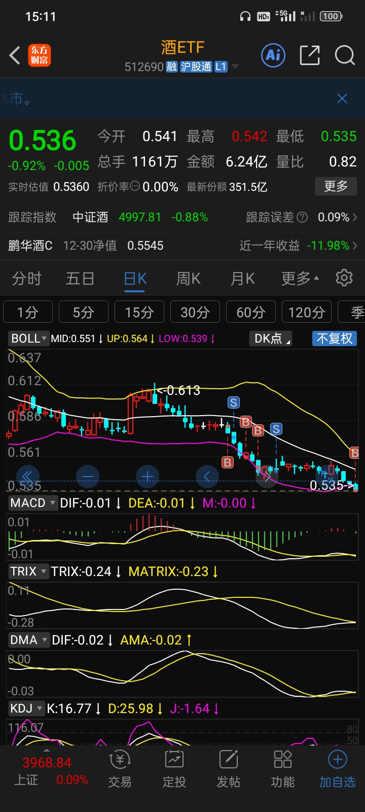Screen dimensions: 365x812
Task: Open the 交易 trade icon
Action: (x=120, y=769)
